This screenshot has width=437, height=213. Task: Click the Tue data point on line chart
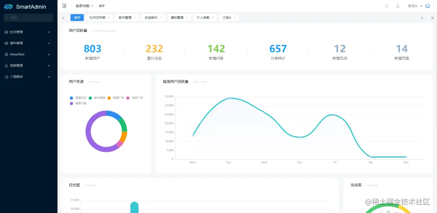[228, 98]
